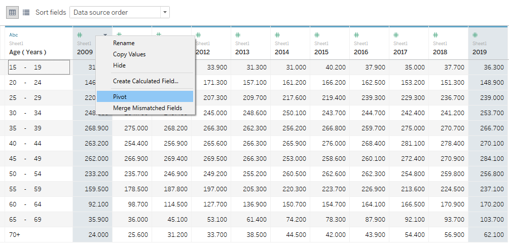Change data type icon on 2013 column

coord(238,35)
